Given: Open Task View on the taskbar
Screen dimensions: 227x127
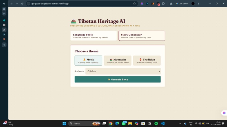Looking at the screenshot, I should point(104,124).
